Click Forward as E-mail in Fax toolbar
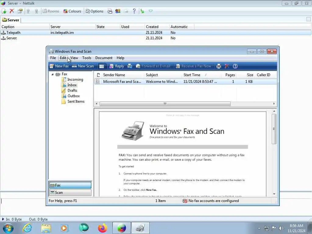The height and width of the screenshot is (234, 312). (x=153, y=66)
